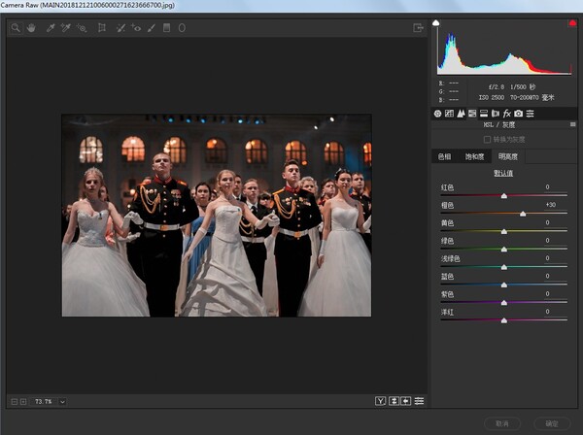
Task: Select the Graduated Filter tool
Action: (x=166, y=28)
